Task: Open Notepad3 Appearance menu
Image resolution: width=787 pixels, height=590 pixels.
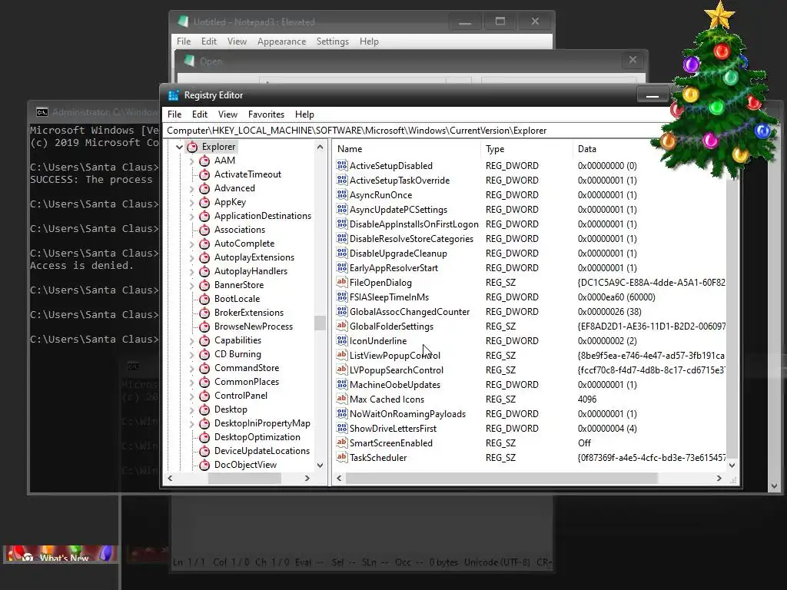Action: (281, 41)
